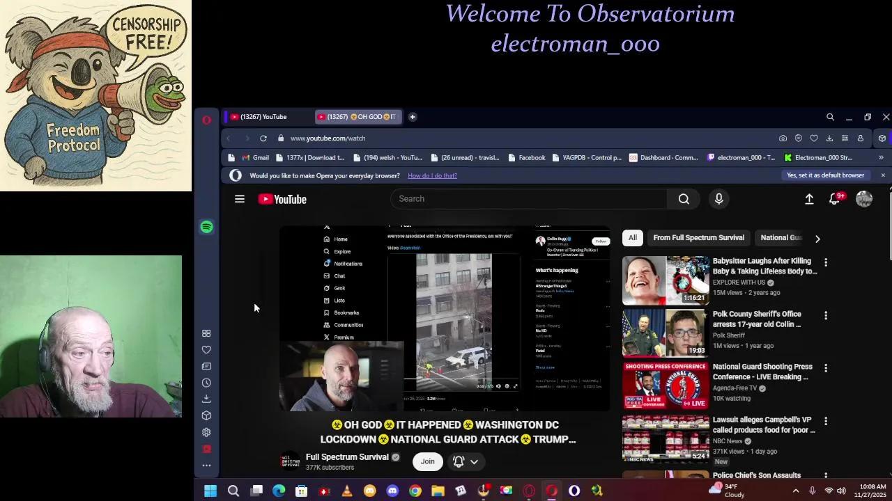
Task: Add page to bookmarks with heart in address bar
Action: (x=814, y=138)
